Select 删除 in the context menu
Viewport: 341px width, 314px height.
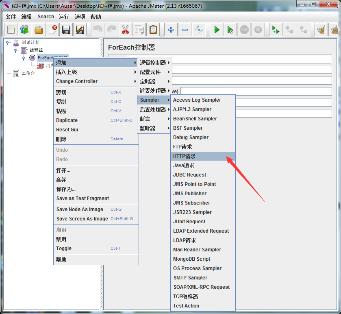96,139
